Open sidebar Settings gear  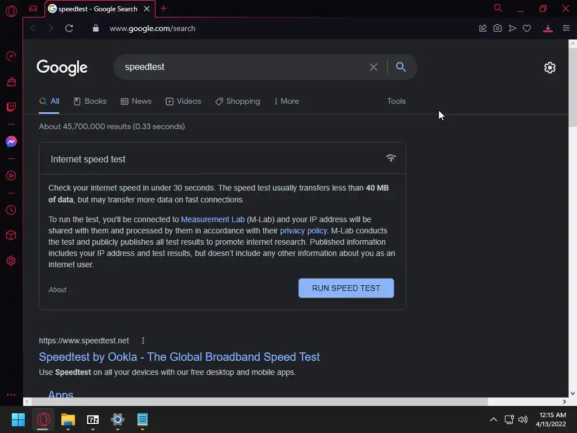tap(11, 260)
